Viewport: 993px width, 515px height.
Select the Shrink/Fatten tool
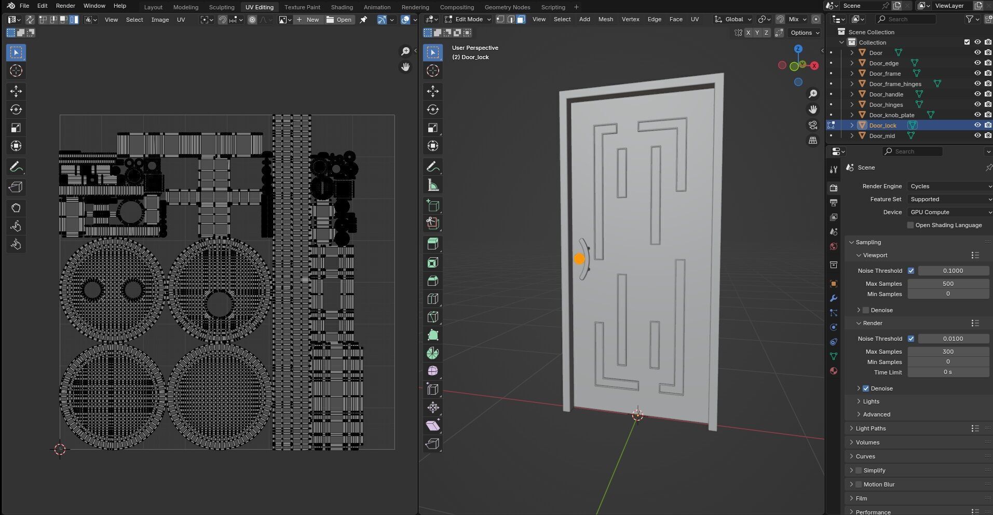click(x=433, y=408)
